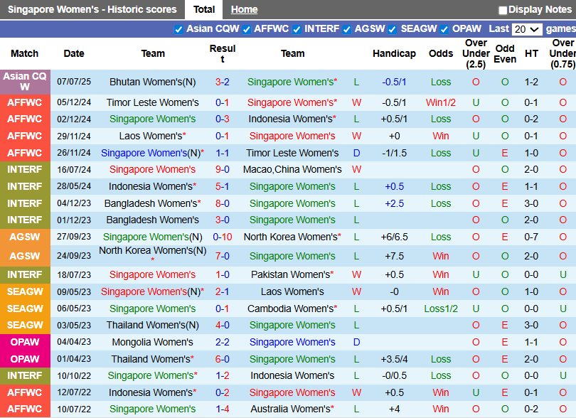
Task: Open the Home tab
Action: (x=245, y=9)
